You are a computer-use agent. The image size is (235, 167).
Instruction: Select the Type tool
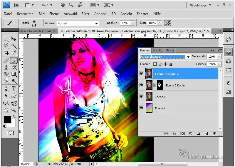[x=14, y=88]
